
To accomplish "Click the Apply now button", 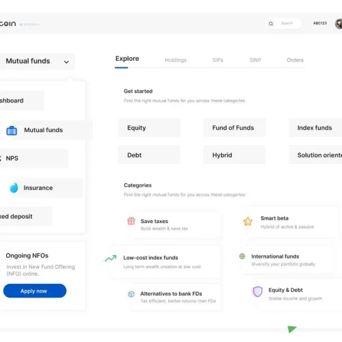I will (x=35, y=291).
